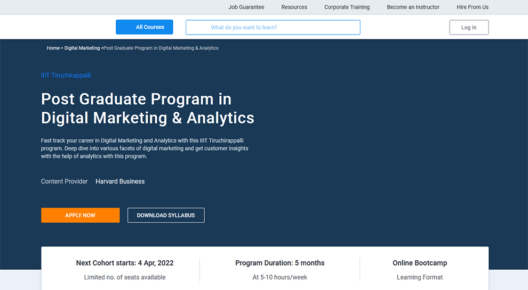Click 'Learning Format' label

click(420, 277)
